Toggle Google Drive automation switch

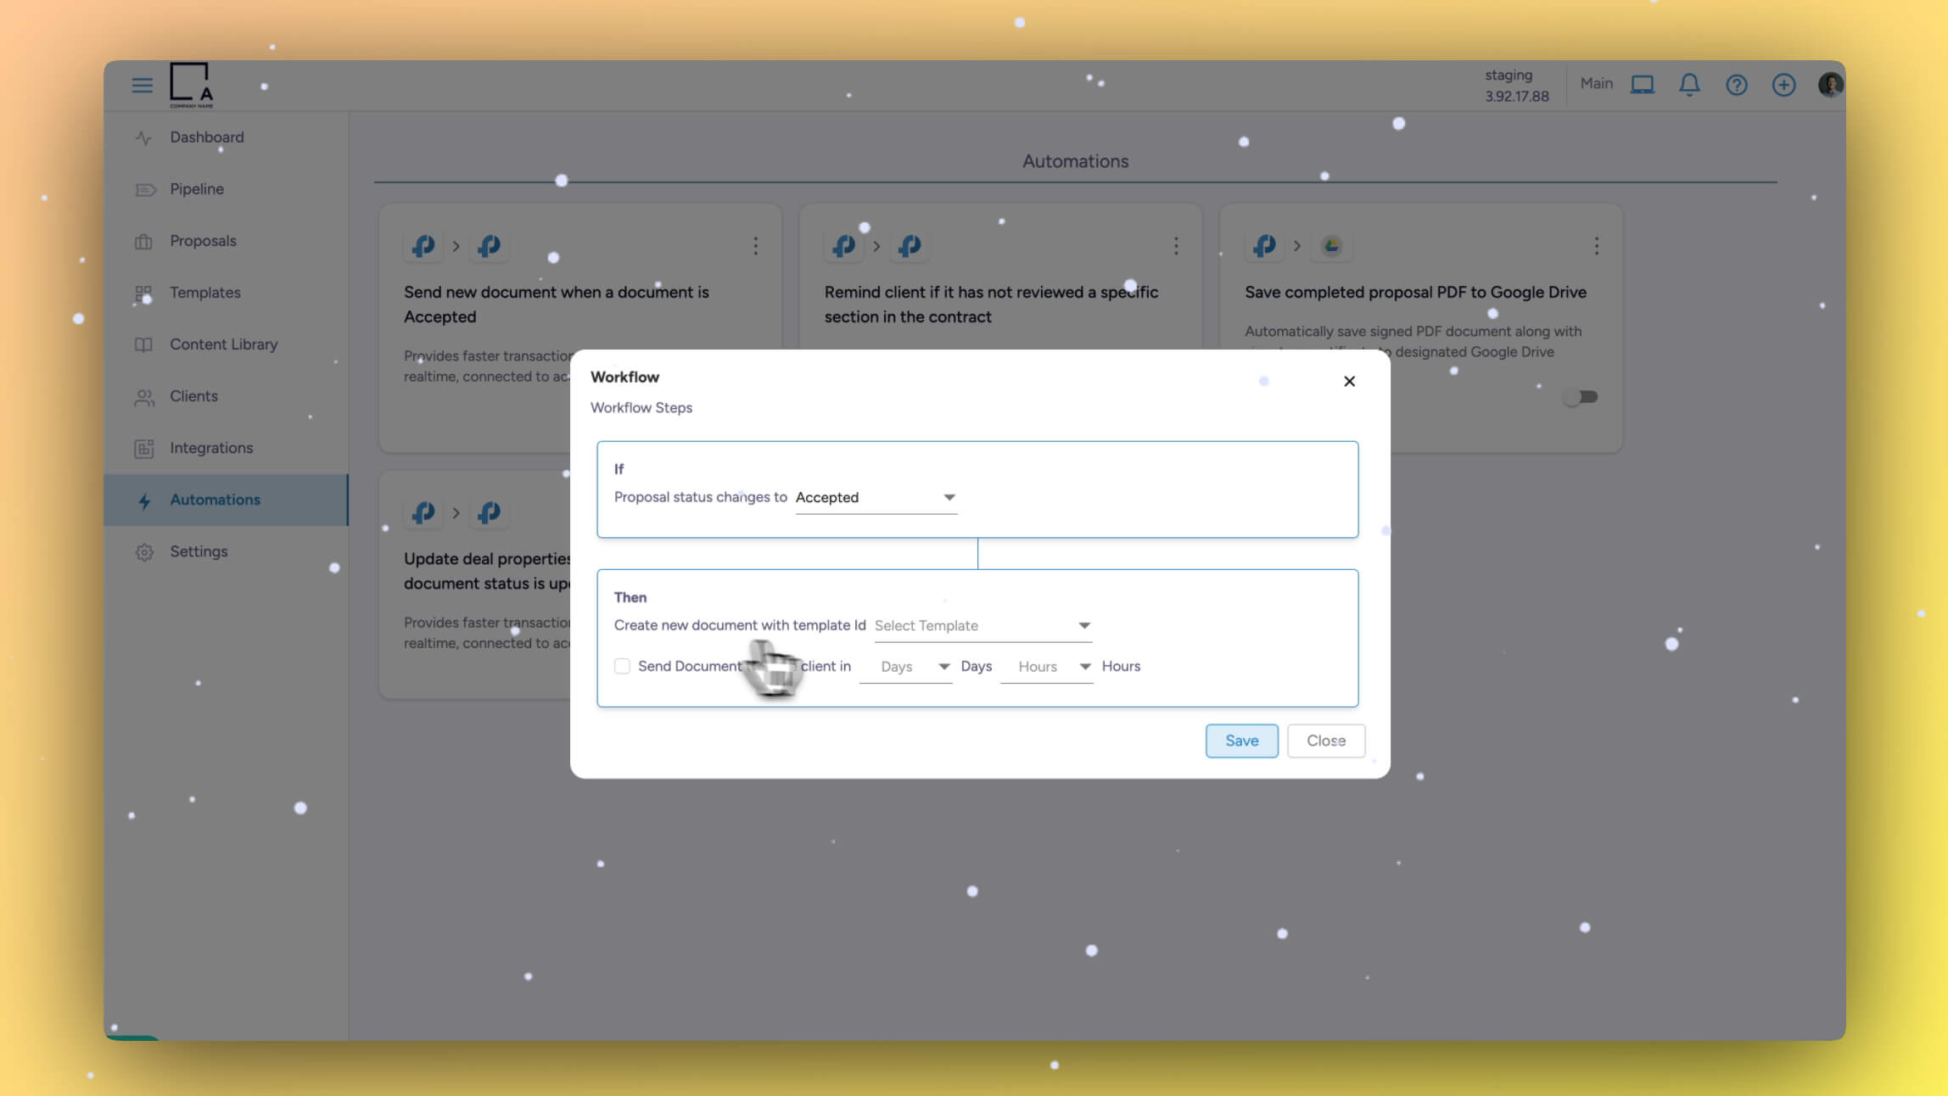coord(1581,397)
